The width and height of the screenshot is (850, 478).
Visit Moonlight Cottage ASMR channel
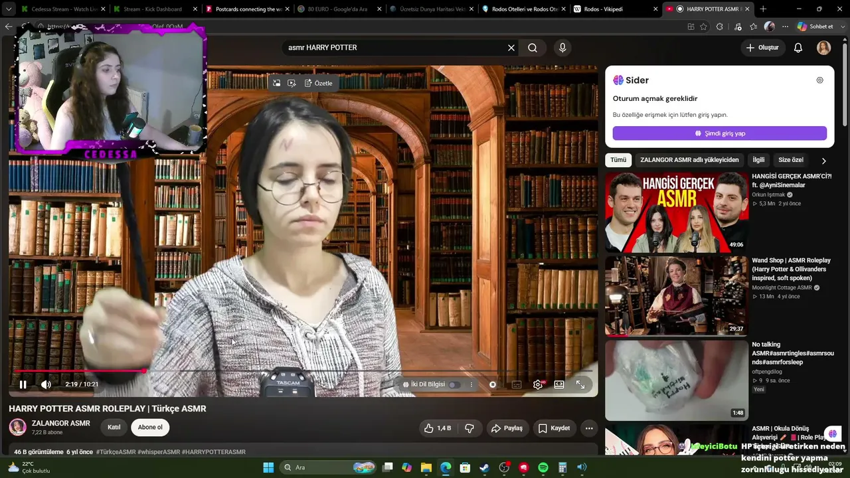[782, 287]
